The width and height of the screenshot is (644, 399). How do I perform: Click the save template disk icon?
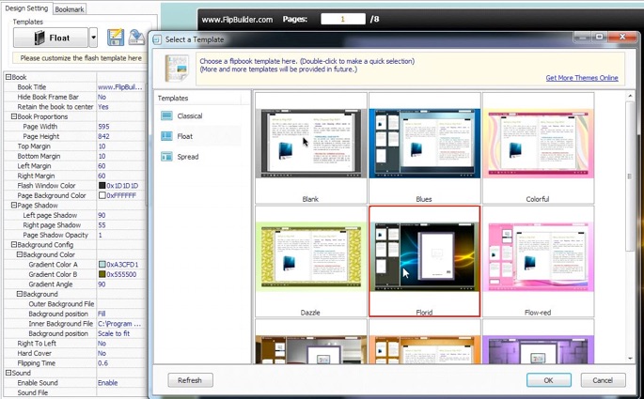click(x=116, y=38)
